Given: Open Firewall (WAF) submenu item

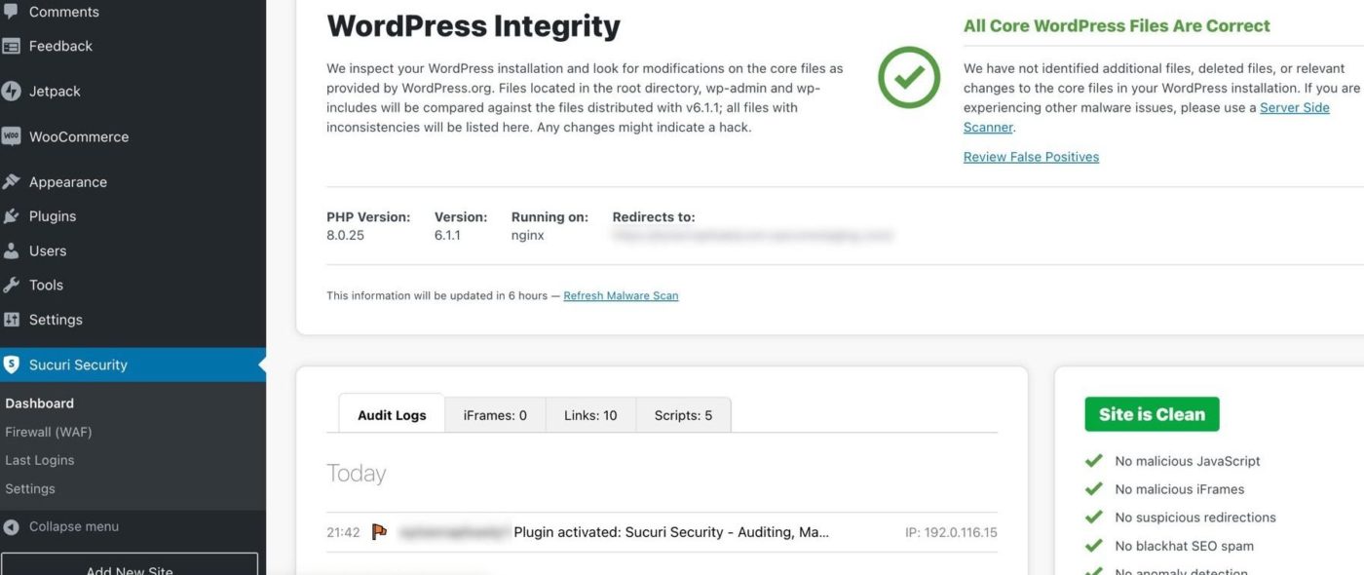Looking at the screenshot, I should point(49,432).
